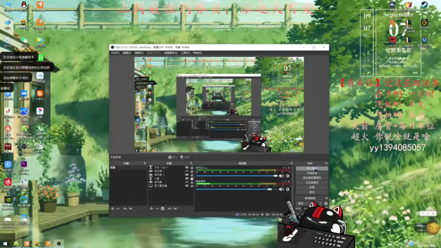Open the Scene Collection menu in OBS
Screen dimensions: 441x248
(171, 53)
